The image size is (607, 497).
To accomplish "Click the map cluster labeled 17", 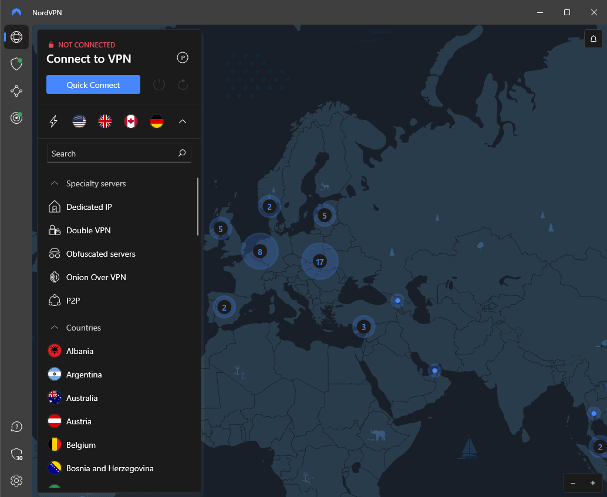I will (x=320, y=261).
